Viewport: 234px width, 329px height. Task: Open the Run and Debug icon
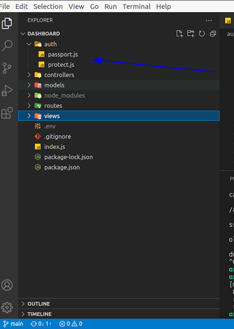coord(7,91)
